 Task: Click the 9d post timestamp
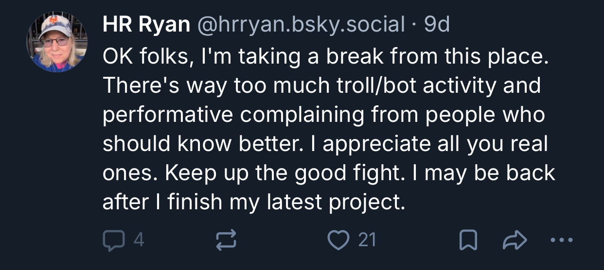437,25
